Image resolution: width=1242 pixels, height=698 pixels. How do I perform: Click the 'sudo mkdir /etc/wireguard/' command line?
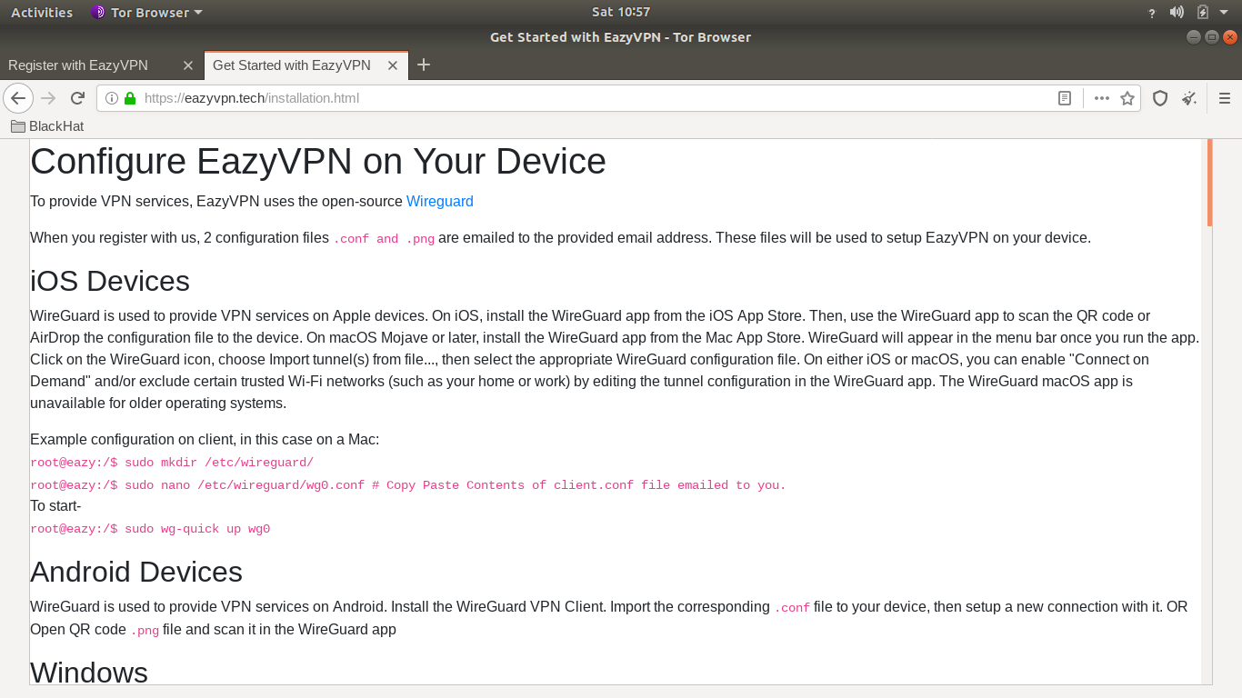(172, 463)
